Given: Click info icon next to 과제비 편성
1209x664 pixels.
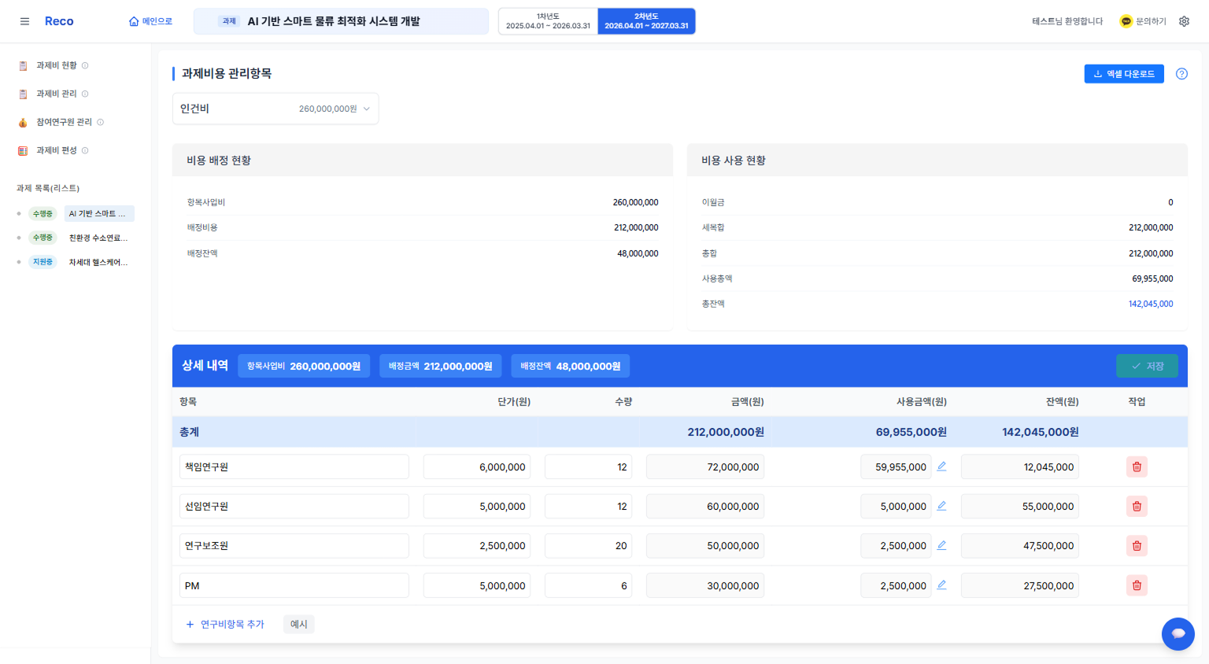Looking at the screenshot, I should tap(85, 150).
